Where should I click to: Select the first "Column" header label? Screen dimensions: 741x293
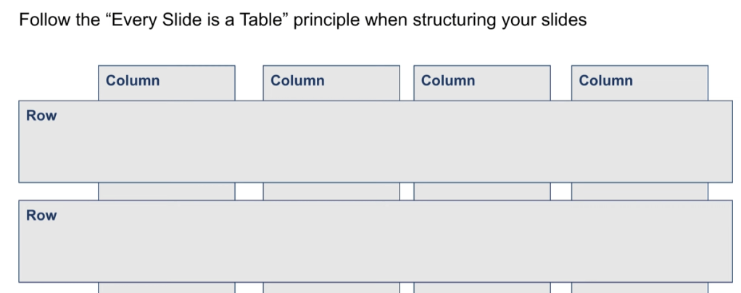click(x=133, y=81)
